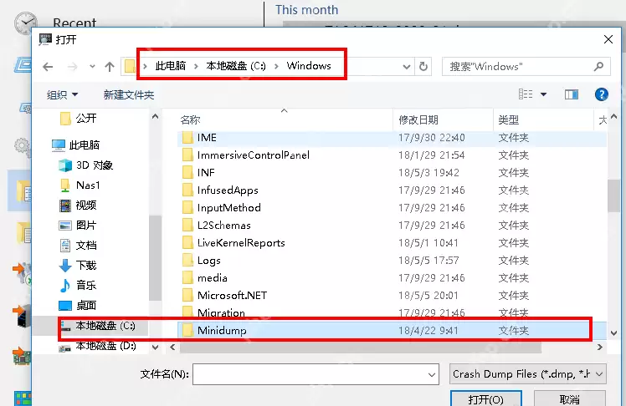Click the horizontal scrollbar of file list
The image size is (626, 406).
tap(361, 347)
